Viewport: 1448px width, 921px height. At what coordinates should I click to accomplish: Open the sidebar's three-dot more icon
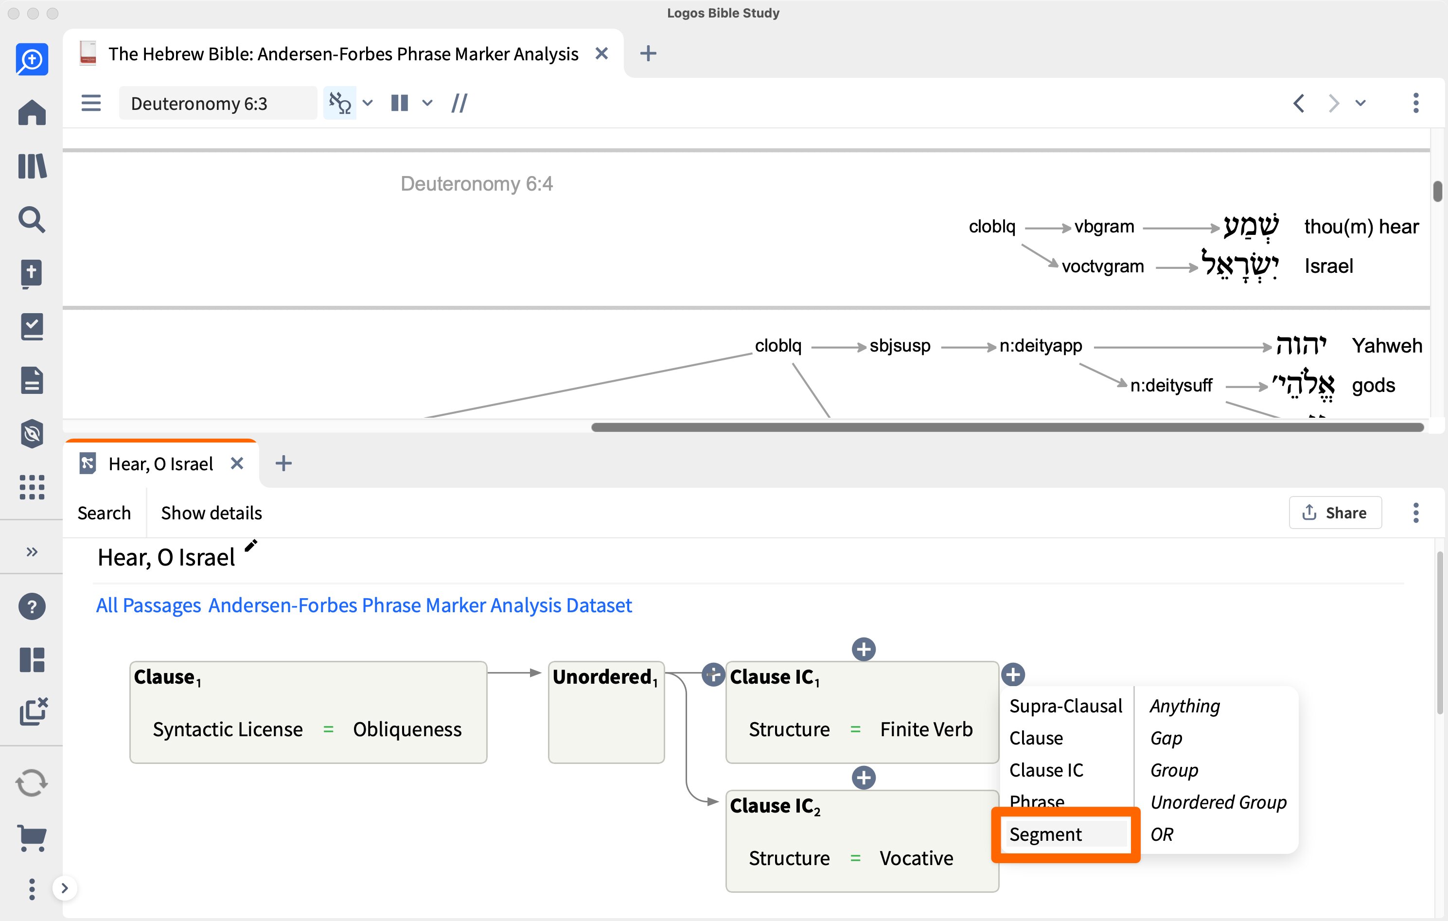pyautogui.click(x=32, y=889)
